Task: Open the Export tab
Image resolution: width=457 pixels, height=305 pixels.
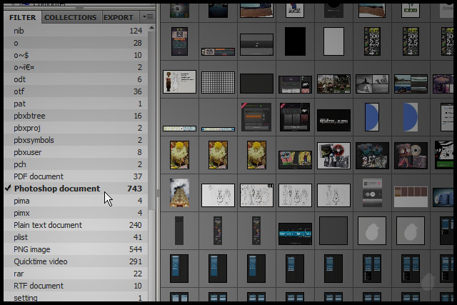Action: point(118,17)
